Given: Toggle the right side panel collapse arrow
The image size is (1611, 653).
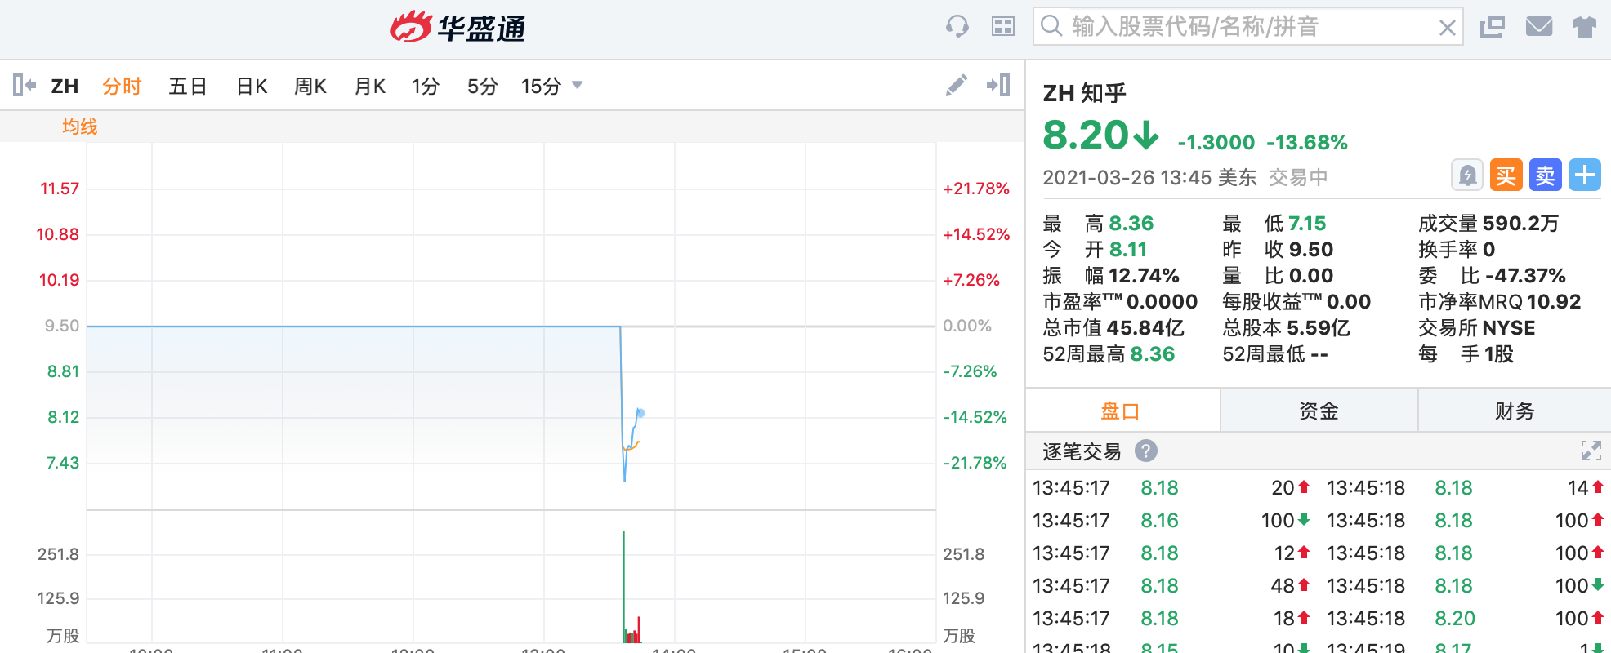Looking at the screenshot, I should pyautogui.click(x=998, y=85).
